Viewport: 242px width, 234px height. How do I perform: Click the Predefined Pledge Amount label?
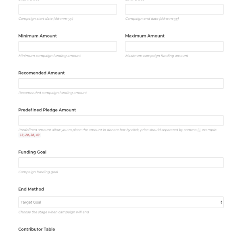pos(47,110)
